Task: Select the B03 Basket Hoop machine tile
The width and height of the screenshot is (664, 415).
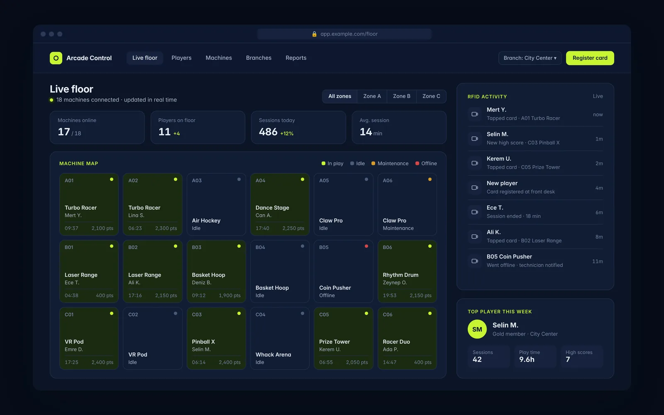Action: point(216,271)
